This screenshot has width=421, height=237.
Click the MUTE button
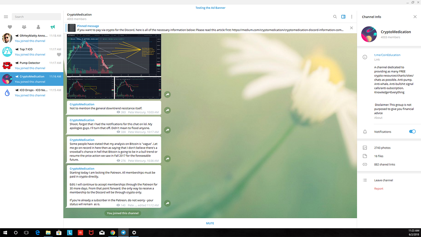pyautogui.click(x=210, y=223)
